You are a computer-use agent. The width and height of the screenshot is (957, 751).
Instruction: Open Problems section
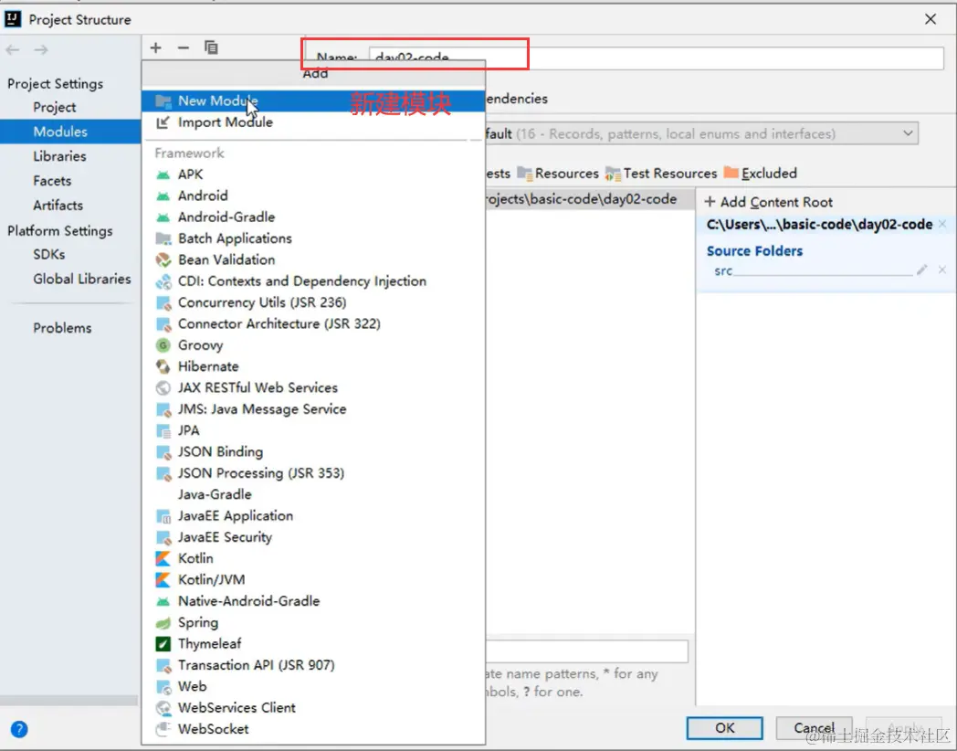tap(62, 328)
